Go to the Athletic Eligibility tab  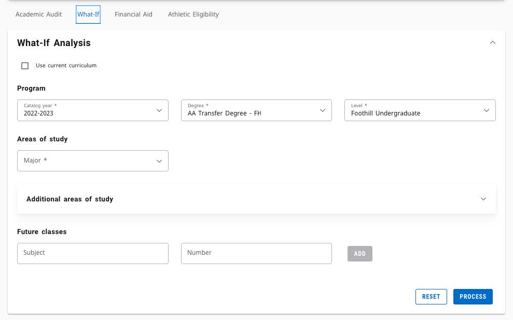(193, 14)
